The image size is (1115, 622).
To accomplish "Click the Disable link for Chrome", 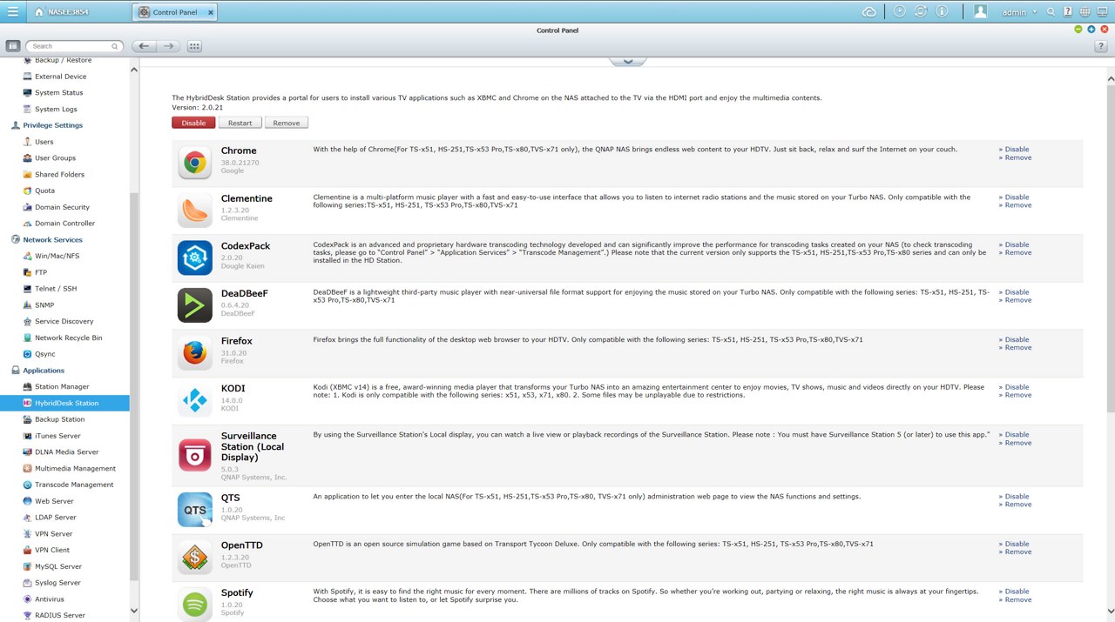I will [1016, 150].
